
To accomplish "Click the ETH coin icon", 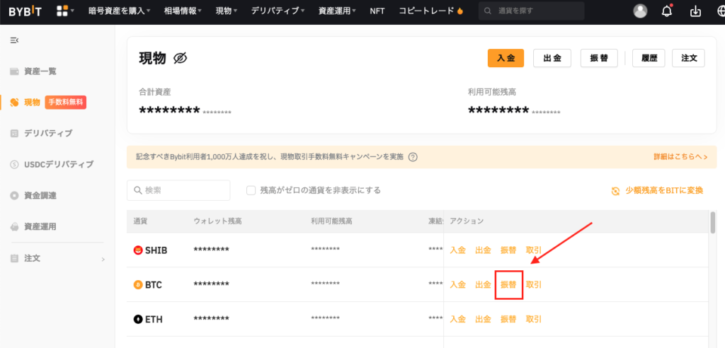I will (x=138, y=319).
